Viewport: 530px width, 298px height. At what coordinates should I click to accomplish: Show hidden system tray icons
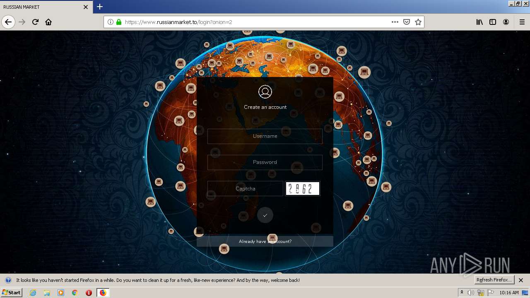click(x=462, y=293)
